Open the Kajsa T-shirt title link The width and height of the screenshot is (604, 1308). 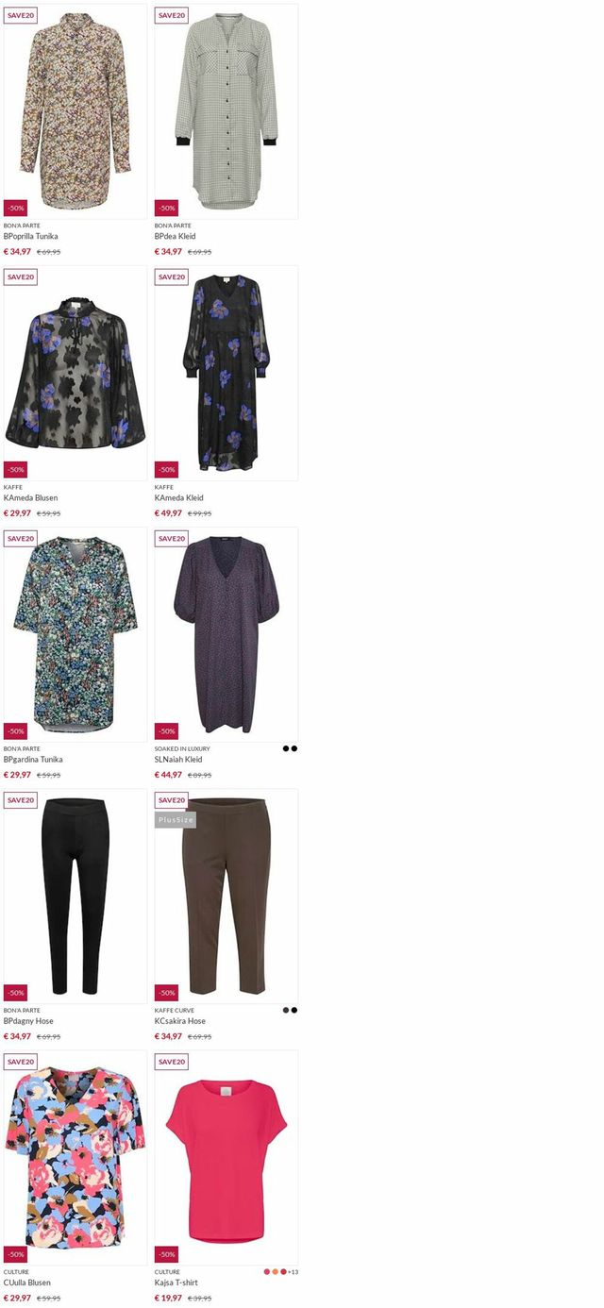(x=176, y=1283)
